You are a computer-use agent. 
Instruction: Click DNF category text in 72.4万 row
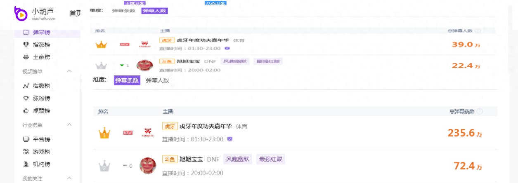tap(213, 160)
